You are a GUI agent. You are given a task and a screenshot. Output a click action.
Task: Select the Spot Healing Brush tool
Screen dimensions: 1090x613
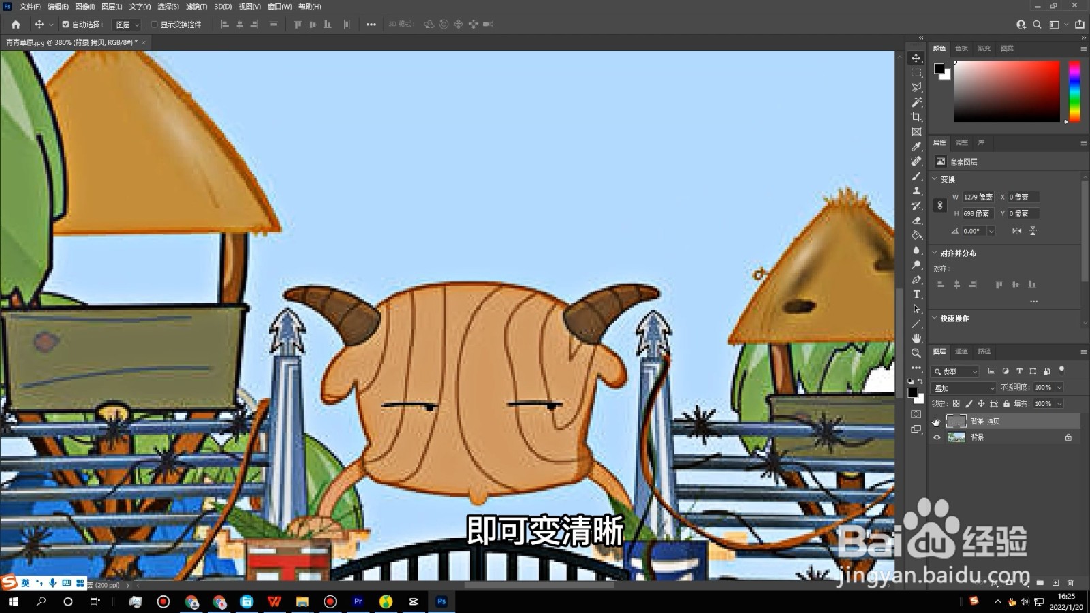tap(916, 161)
